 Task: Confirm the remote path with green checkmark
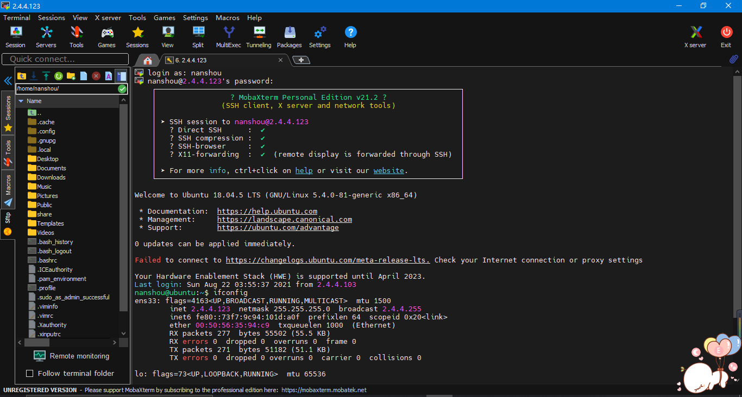(122, 88)
